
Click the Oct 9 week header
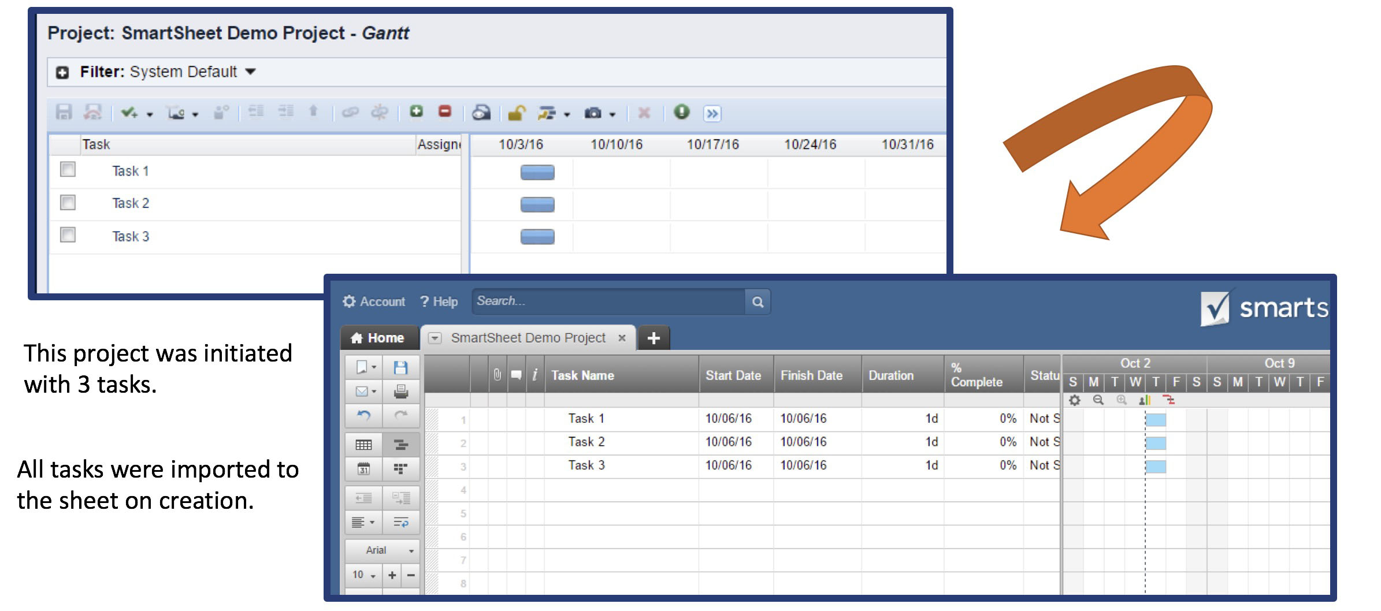coord(1279,363)
